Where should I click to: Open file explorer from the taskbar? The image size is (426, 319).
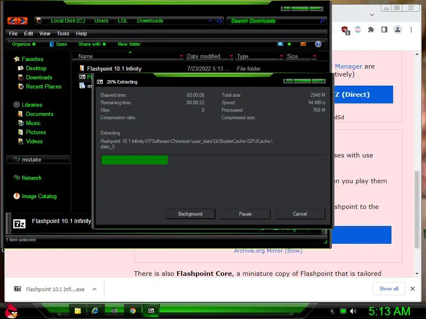(78, 311)
